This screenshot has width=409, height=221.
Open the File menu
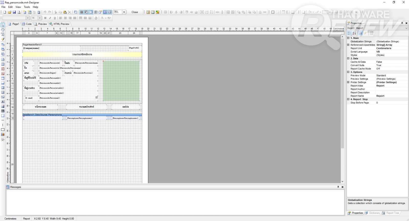[x=4, y=7]
